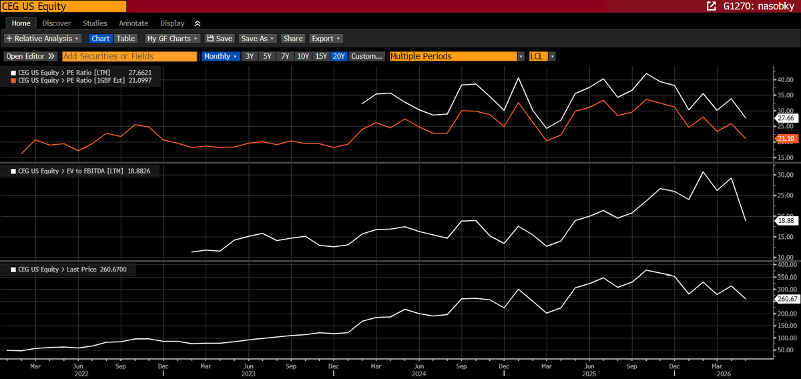Image resolution: width=801 pixels, height=379 pixels.
Task: Select the EV to EBITDA [LTM] legend entry
Action: coord(80,171)
